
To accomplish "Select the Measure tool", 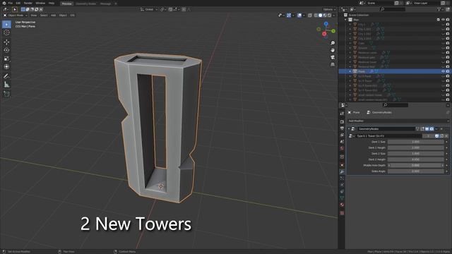I will click(x=6, y=85).
